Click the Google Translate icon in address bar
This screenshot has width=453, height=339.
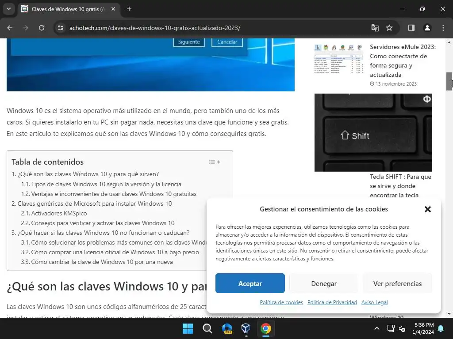(x=375, y=28)
